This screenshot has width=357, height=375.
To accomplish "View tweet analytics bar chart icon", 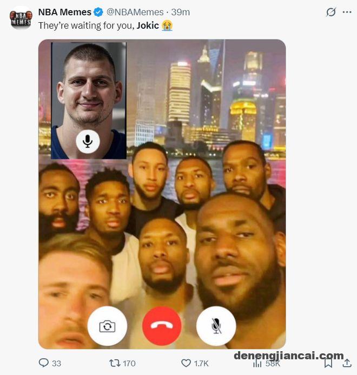I will 257,363.
